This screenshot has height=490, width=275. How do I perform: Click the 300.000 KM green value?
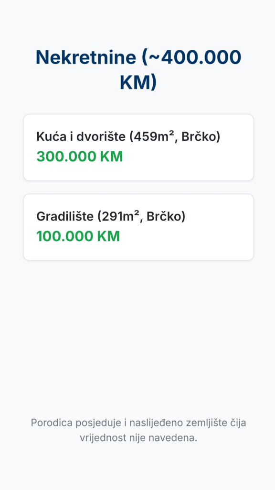pyautogui.click(x=80, y=156)
